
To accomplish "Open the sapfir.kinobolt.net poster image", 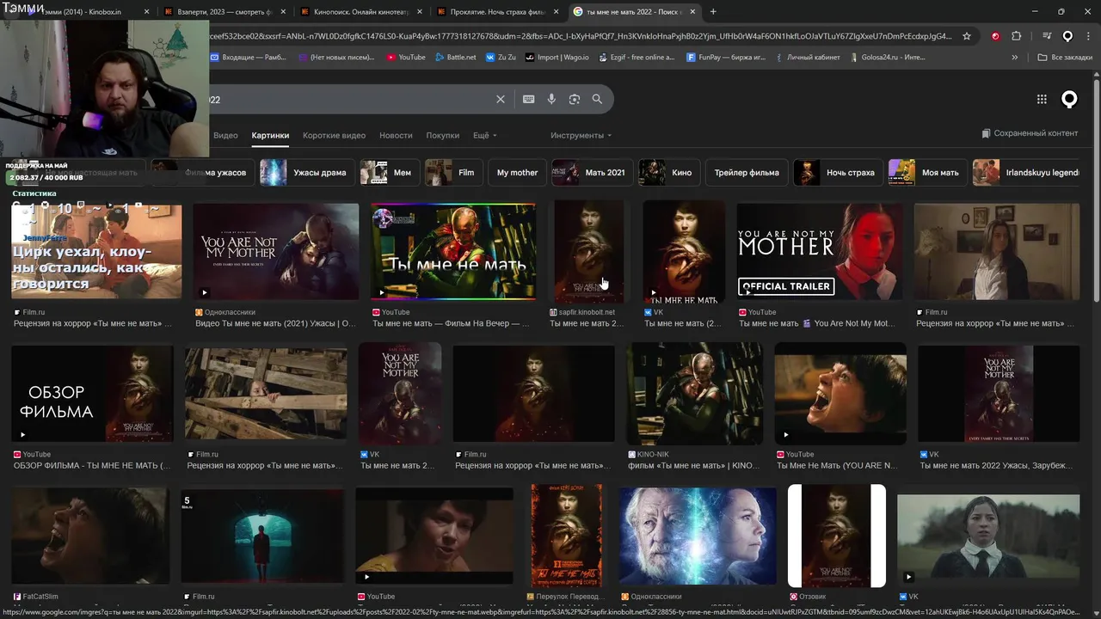I will point(589,252).
